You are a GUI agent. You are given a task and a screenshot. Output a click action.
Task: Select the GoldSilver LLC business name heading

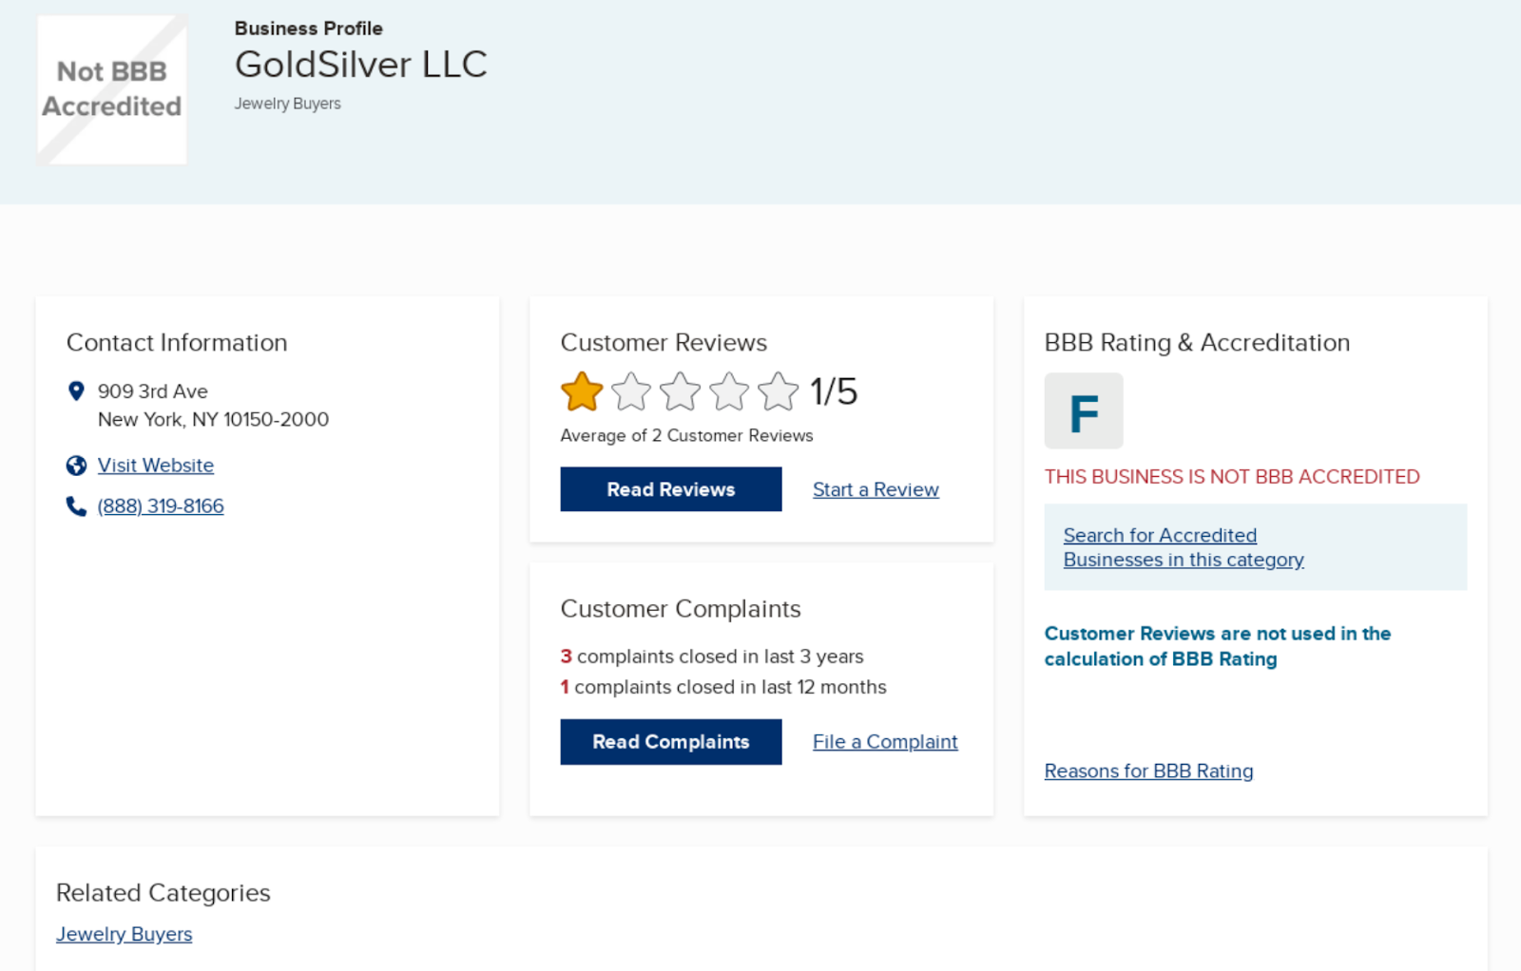tap(361, 65)
